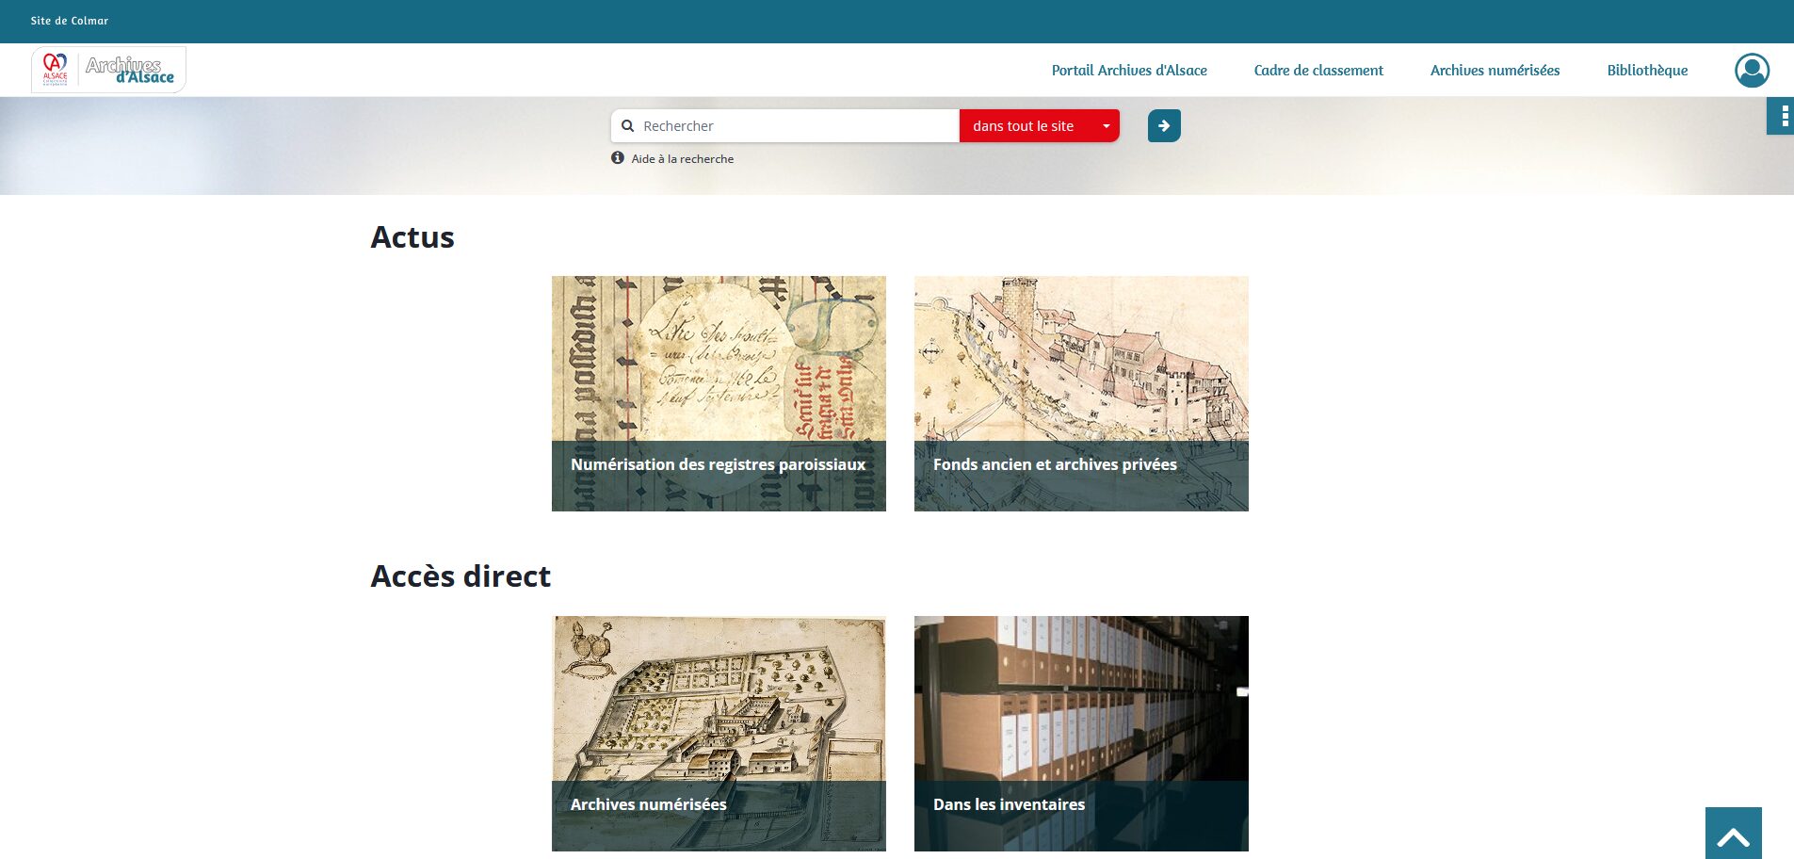Open the three-dot side panel menu
Screen dimensions: 1794x859
click(1784, 116)
